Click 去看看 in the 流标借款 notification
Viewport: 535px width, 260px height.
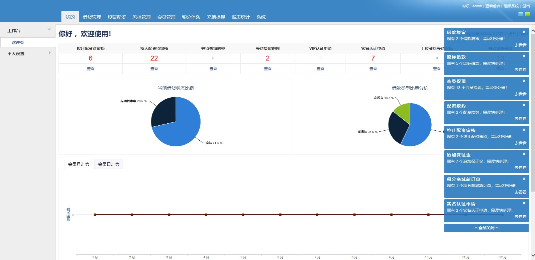(x=520, y=70)
